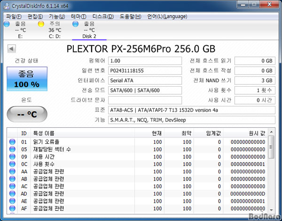Screen dimensions: 282x221
Task: Click the SMART list vertical scrollbar thumb
Action: tap(271, 147)
